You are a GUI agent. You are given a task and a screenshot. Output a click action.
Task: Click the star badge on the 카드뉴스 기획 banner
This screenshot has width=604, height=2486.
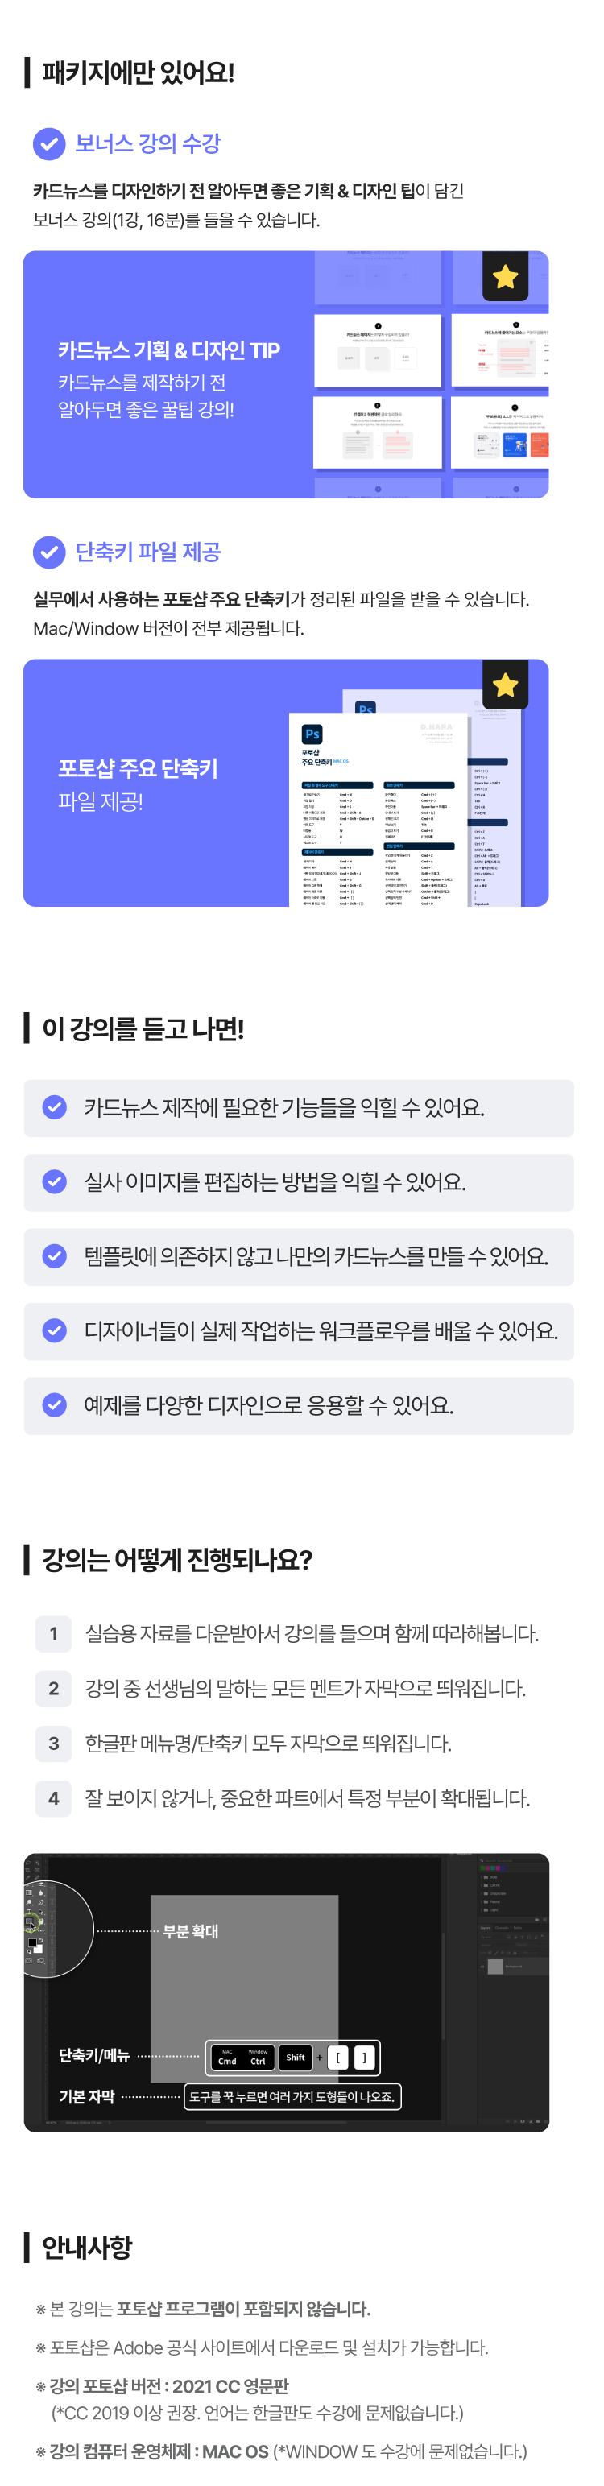[505, 277]
